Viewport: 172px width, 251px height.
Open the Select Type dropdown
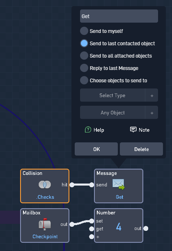point(112,95)
